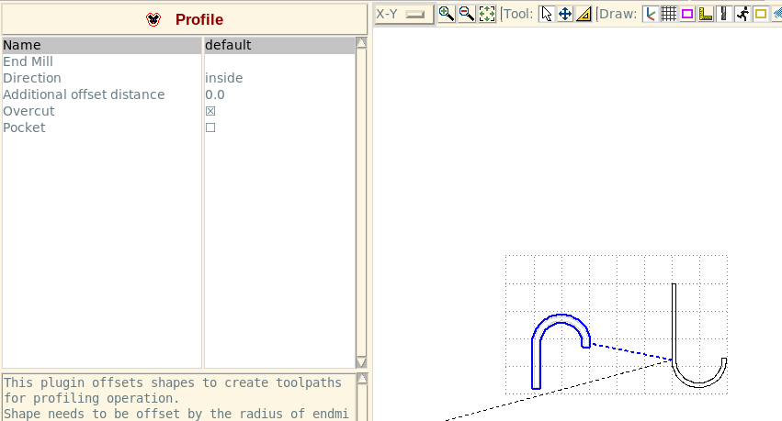Click the blue dashed rapid move line
This screenshot has width=782, height=421.
coord(631,351)
